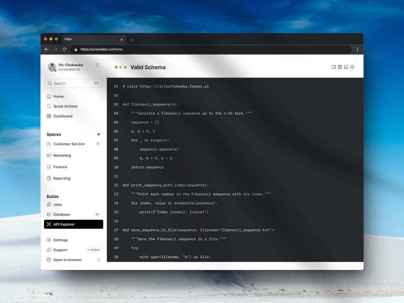Expand the Vic Chukwuka account switcher
The image size is (404, 303).
(x=97, y=65)
